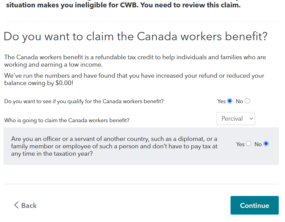Click the 'Who is going to claim' question label
Image resolution: width=285 pixels, height=222 pixels.
[x=67, y=120]
